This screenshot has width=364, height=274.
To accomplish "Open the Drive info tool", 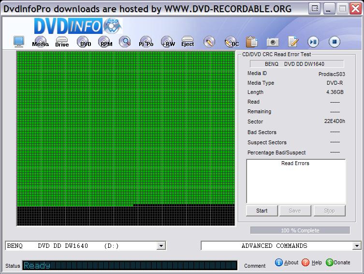I will point(62,42).
